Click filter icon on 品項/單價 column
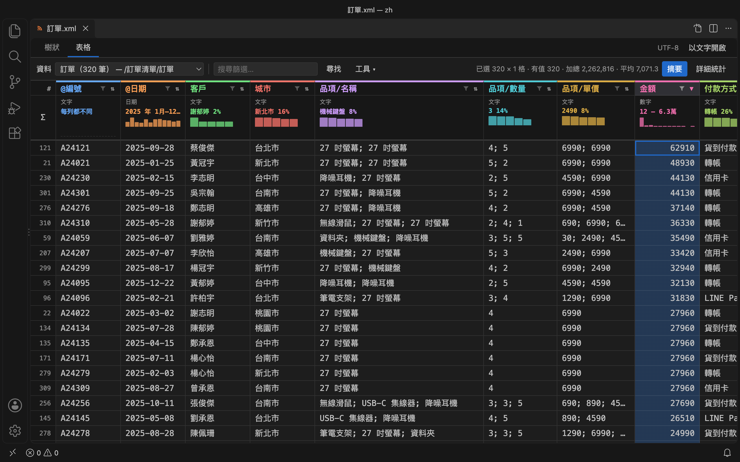The height and width of the screenshot is (462, 740). pyautogui.click(x=617, y=89)
